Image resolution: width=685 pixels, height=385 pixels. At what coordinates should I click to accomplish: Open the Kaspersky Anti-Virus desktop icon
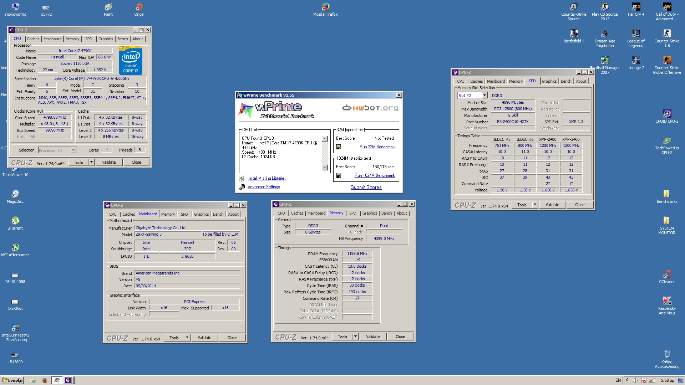point(667,306)
